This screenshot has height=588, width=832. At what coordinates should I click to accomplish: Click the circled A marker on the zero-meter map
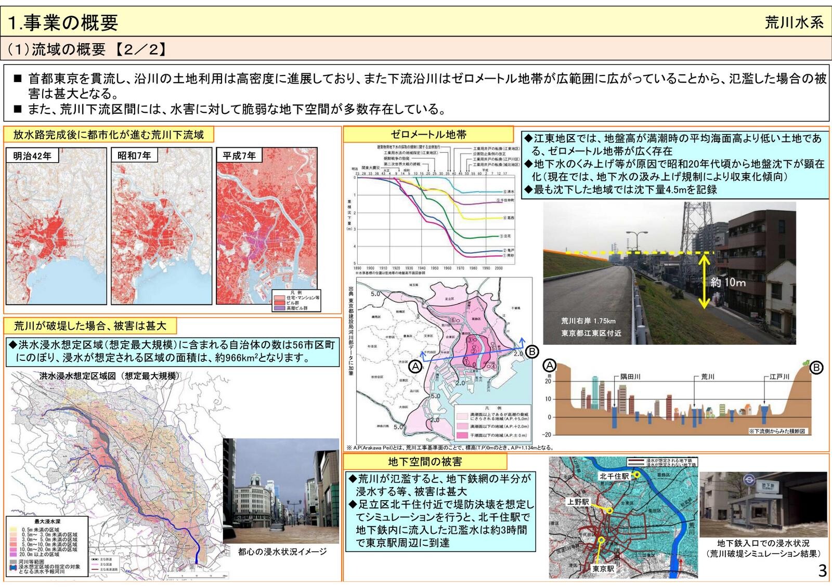[x=415, y=366]
